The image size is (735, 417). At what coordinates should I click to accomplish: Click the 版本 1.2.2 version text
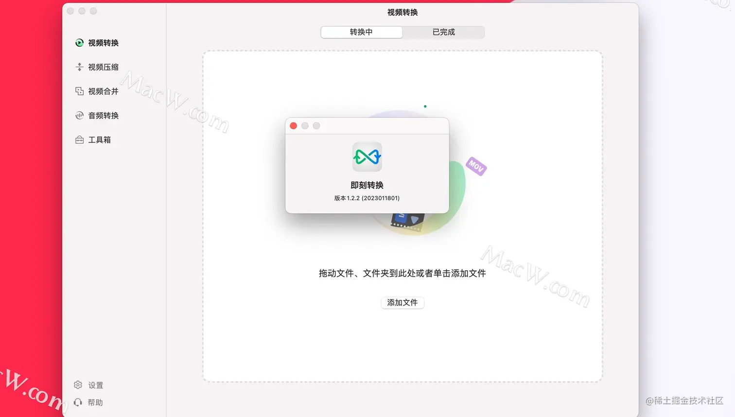tap(367, 198)
